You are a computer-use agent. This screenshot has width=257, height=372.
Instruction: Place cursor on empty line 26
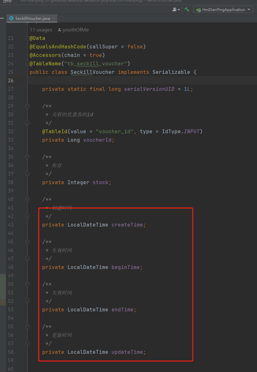point(142,80)
